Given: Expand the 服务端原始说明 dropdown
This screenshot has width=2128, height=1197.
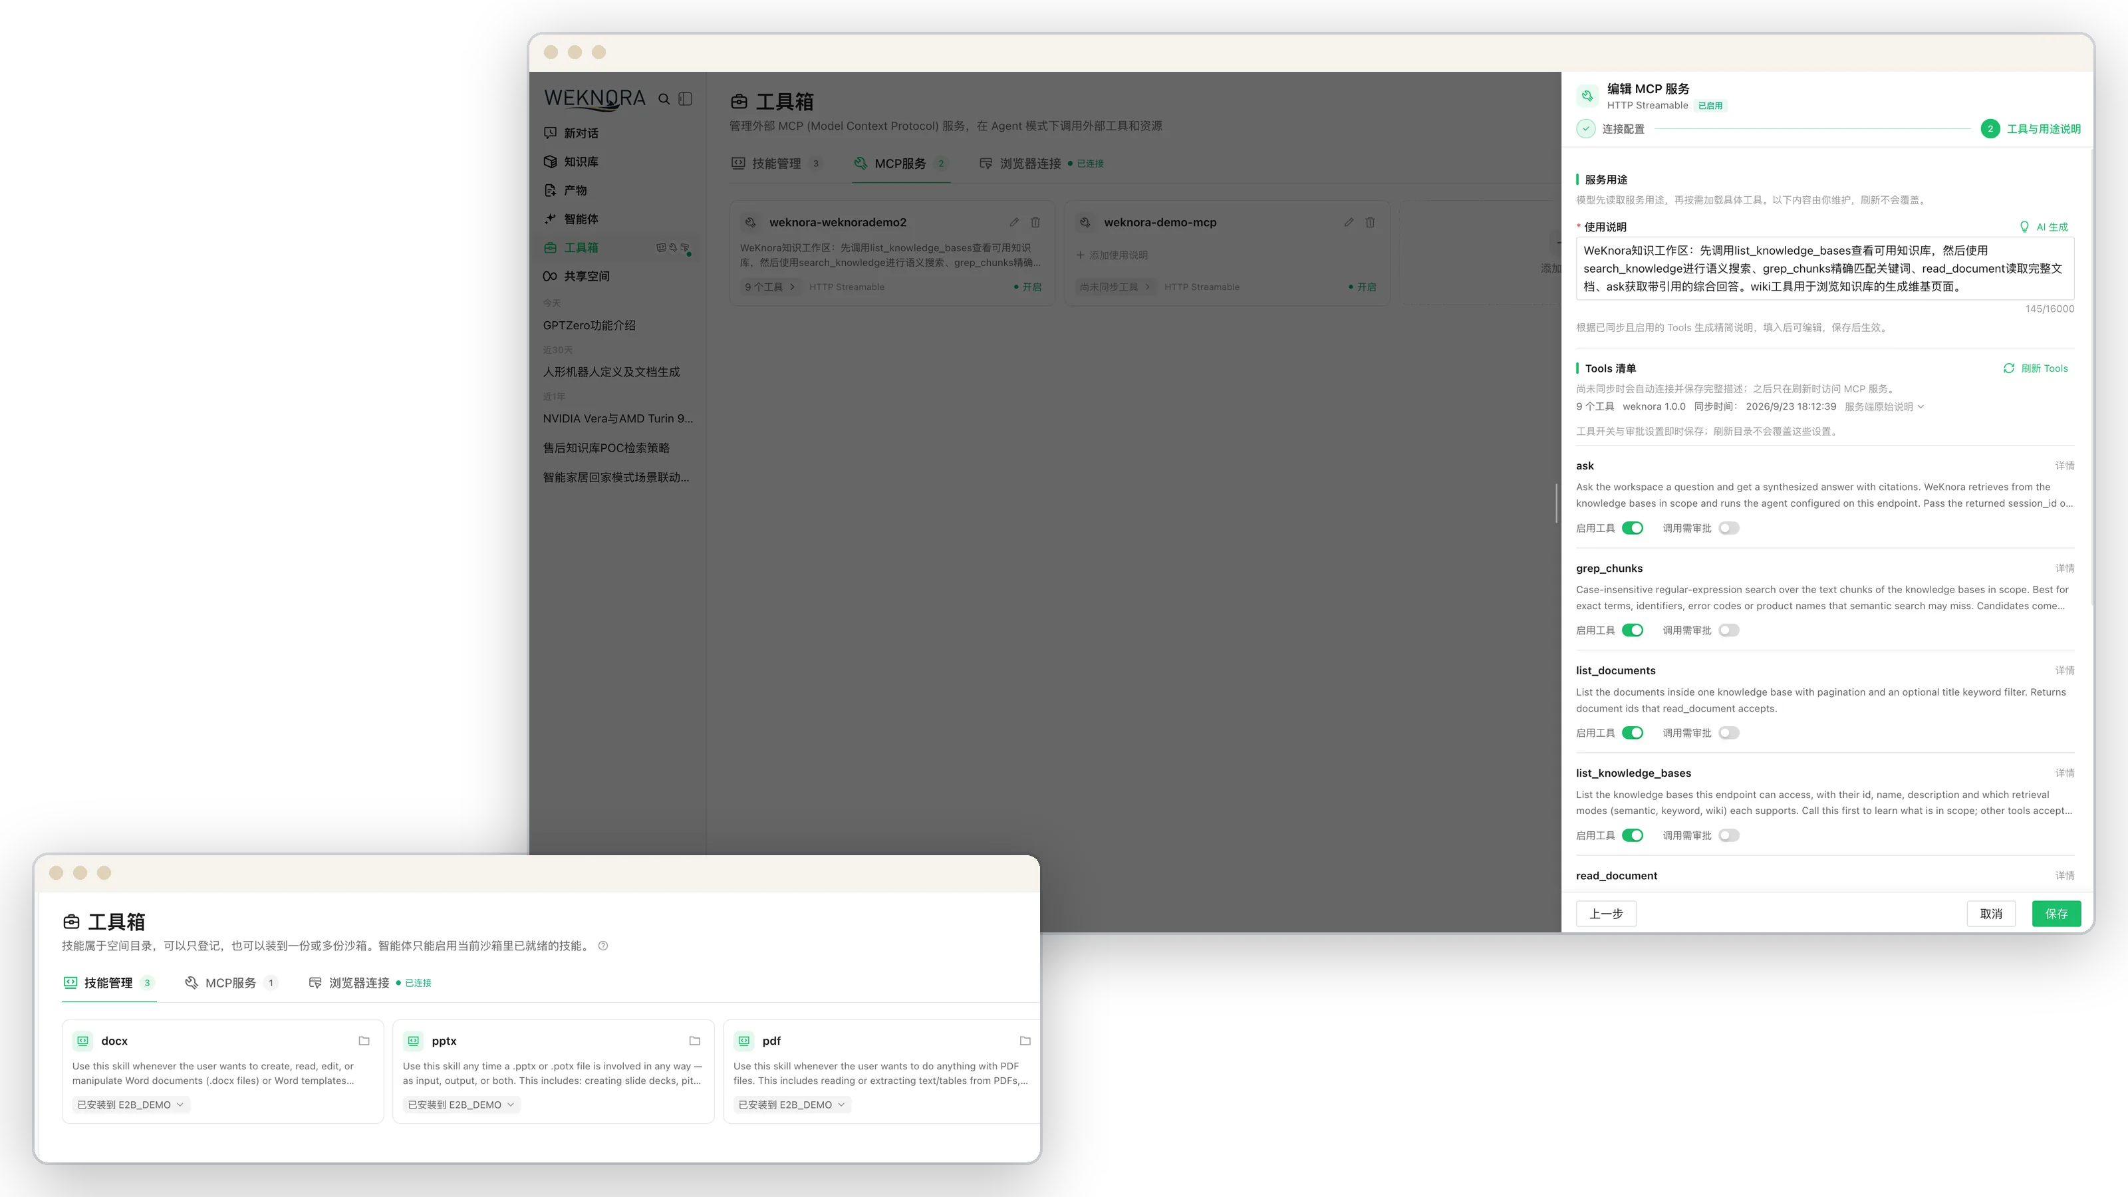Looking at the screenshot, I should point(1885,406).
